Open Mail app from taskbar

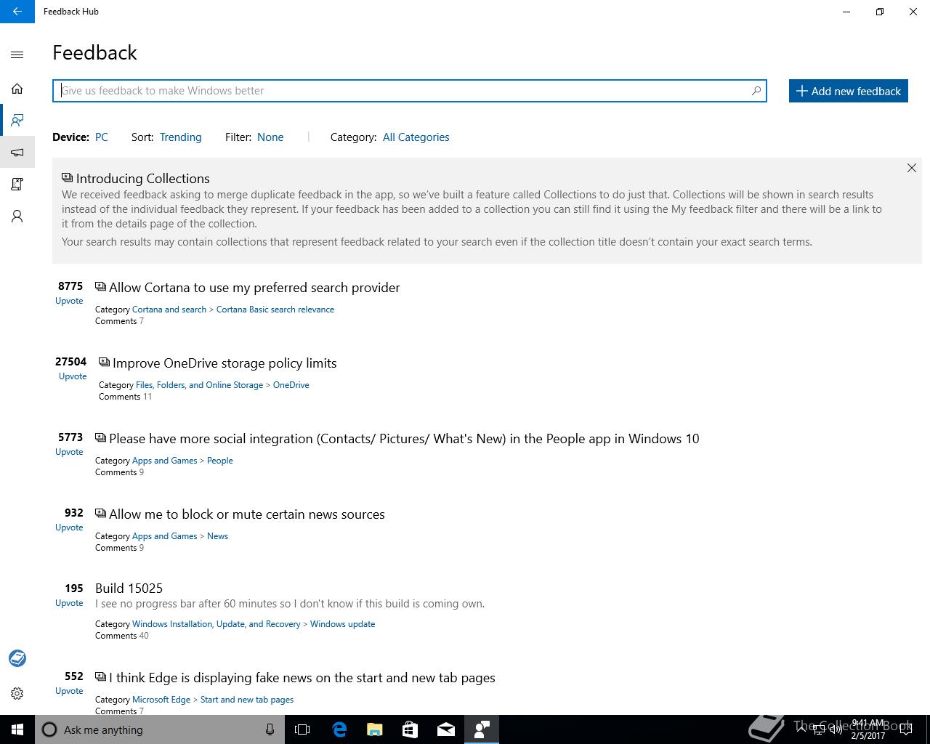tap(445, 729)
